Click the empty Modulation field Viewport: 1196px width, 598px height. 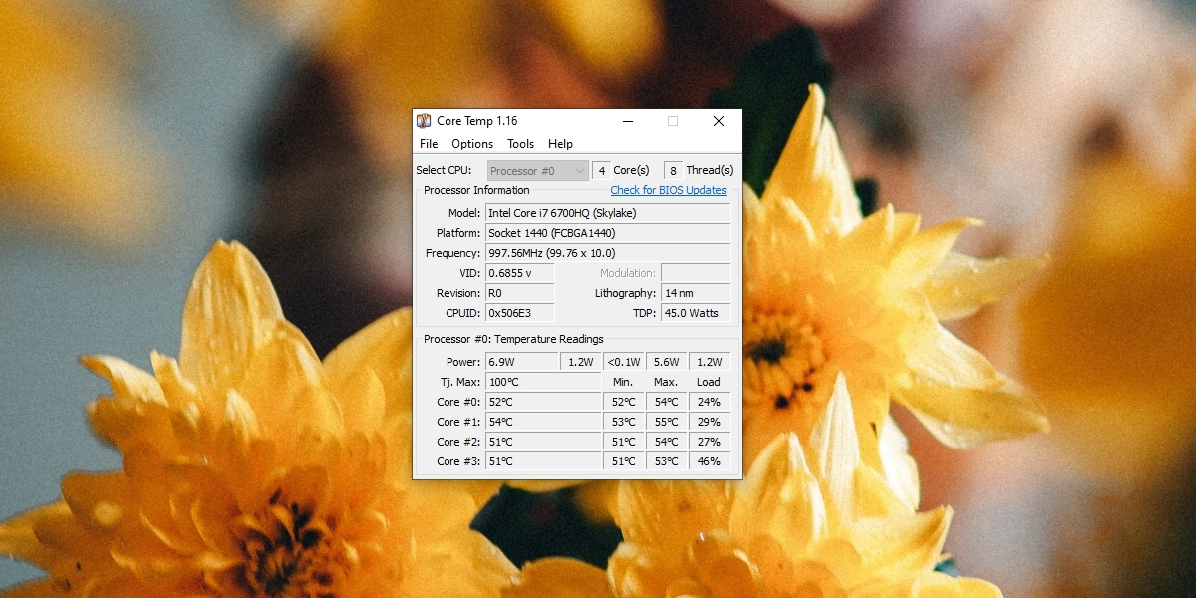coord(695,273)
